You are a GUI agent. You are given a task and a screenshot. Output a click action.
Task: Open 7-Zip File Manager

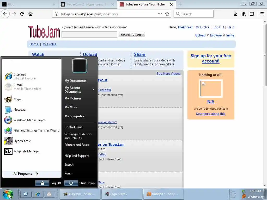pos(32,151)
